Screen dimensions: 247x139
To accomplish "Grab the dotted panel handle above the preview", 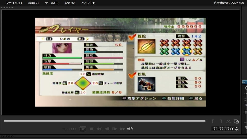I will [7, 8].
